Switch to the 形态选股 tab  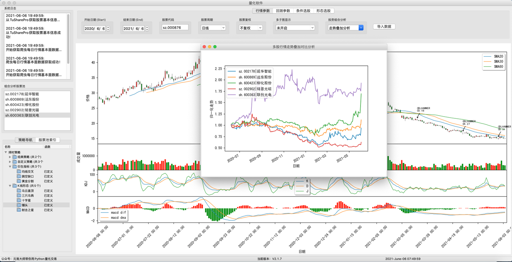(x=324, y=11)
